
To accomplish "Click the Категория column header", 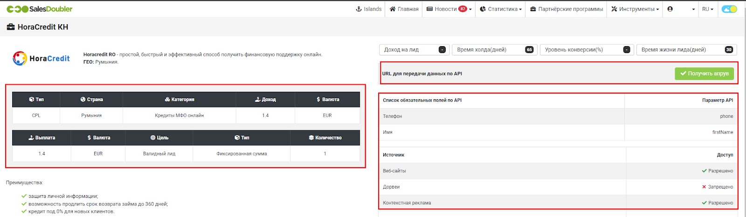I will pyautogui.click(x=180, y=99).
